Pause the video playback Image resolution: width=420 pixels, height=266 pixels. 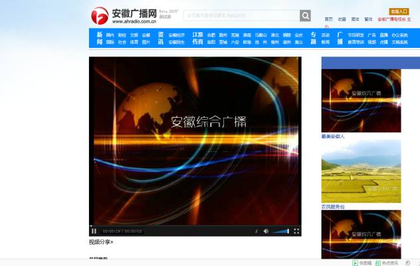pyautogui.click(x=94, y=231)
